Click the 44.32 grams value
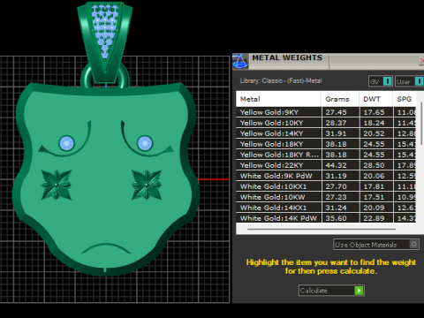424x318 pixels. pos(336,165)
